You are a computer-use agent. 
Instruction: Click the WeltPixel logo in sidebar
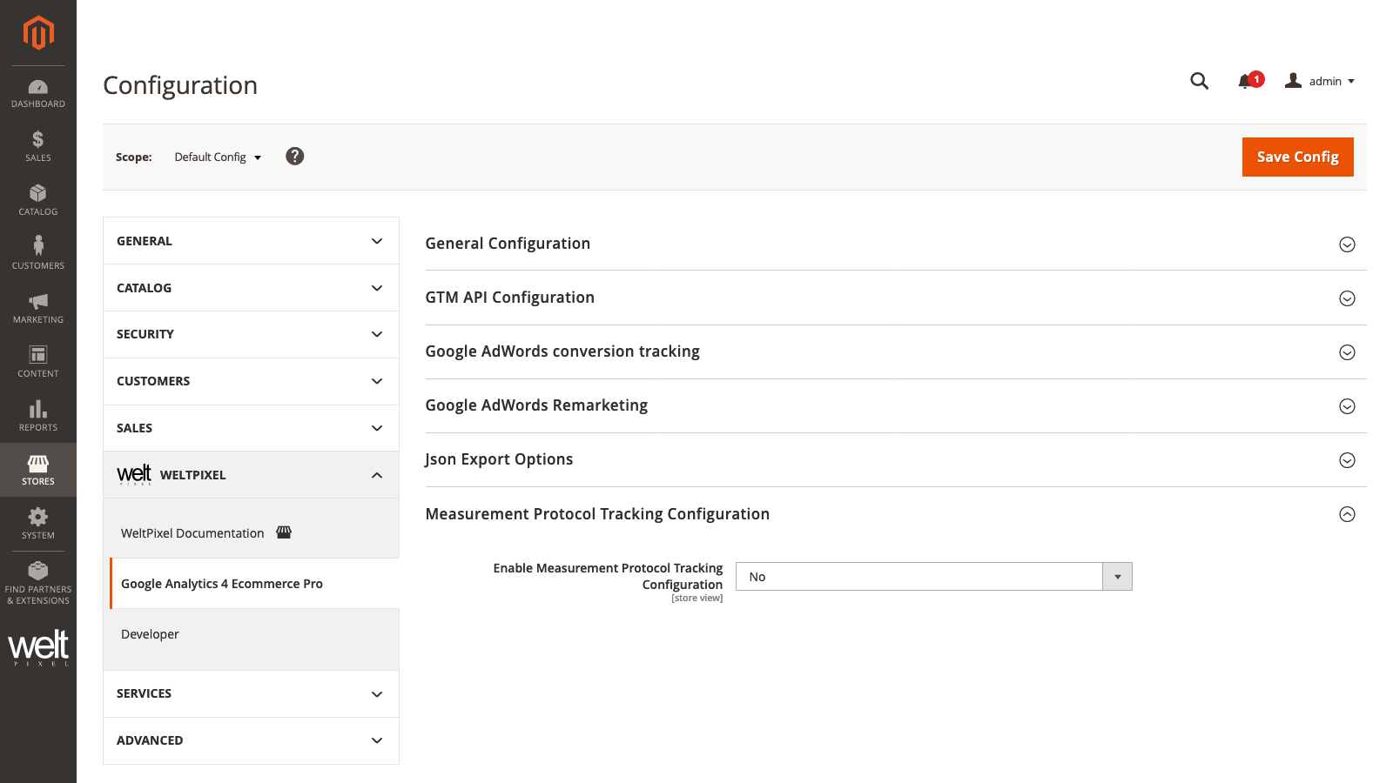tap(38, 647)
